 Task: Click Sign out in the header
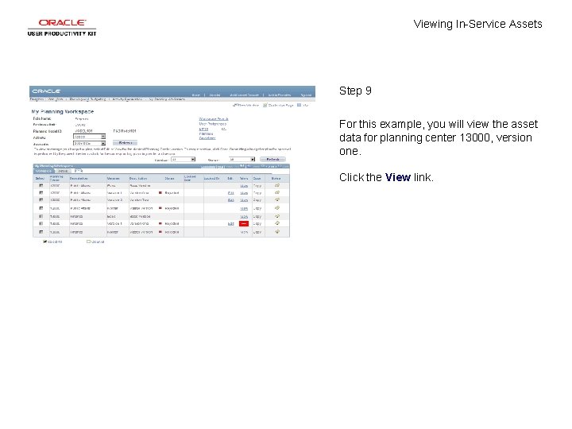tap(306, 95)
